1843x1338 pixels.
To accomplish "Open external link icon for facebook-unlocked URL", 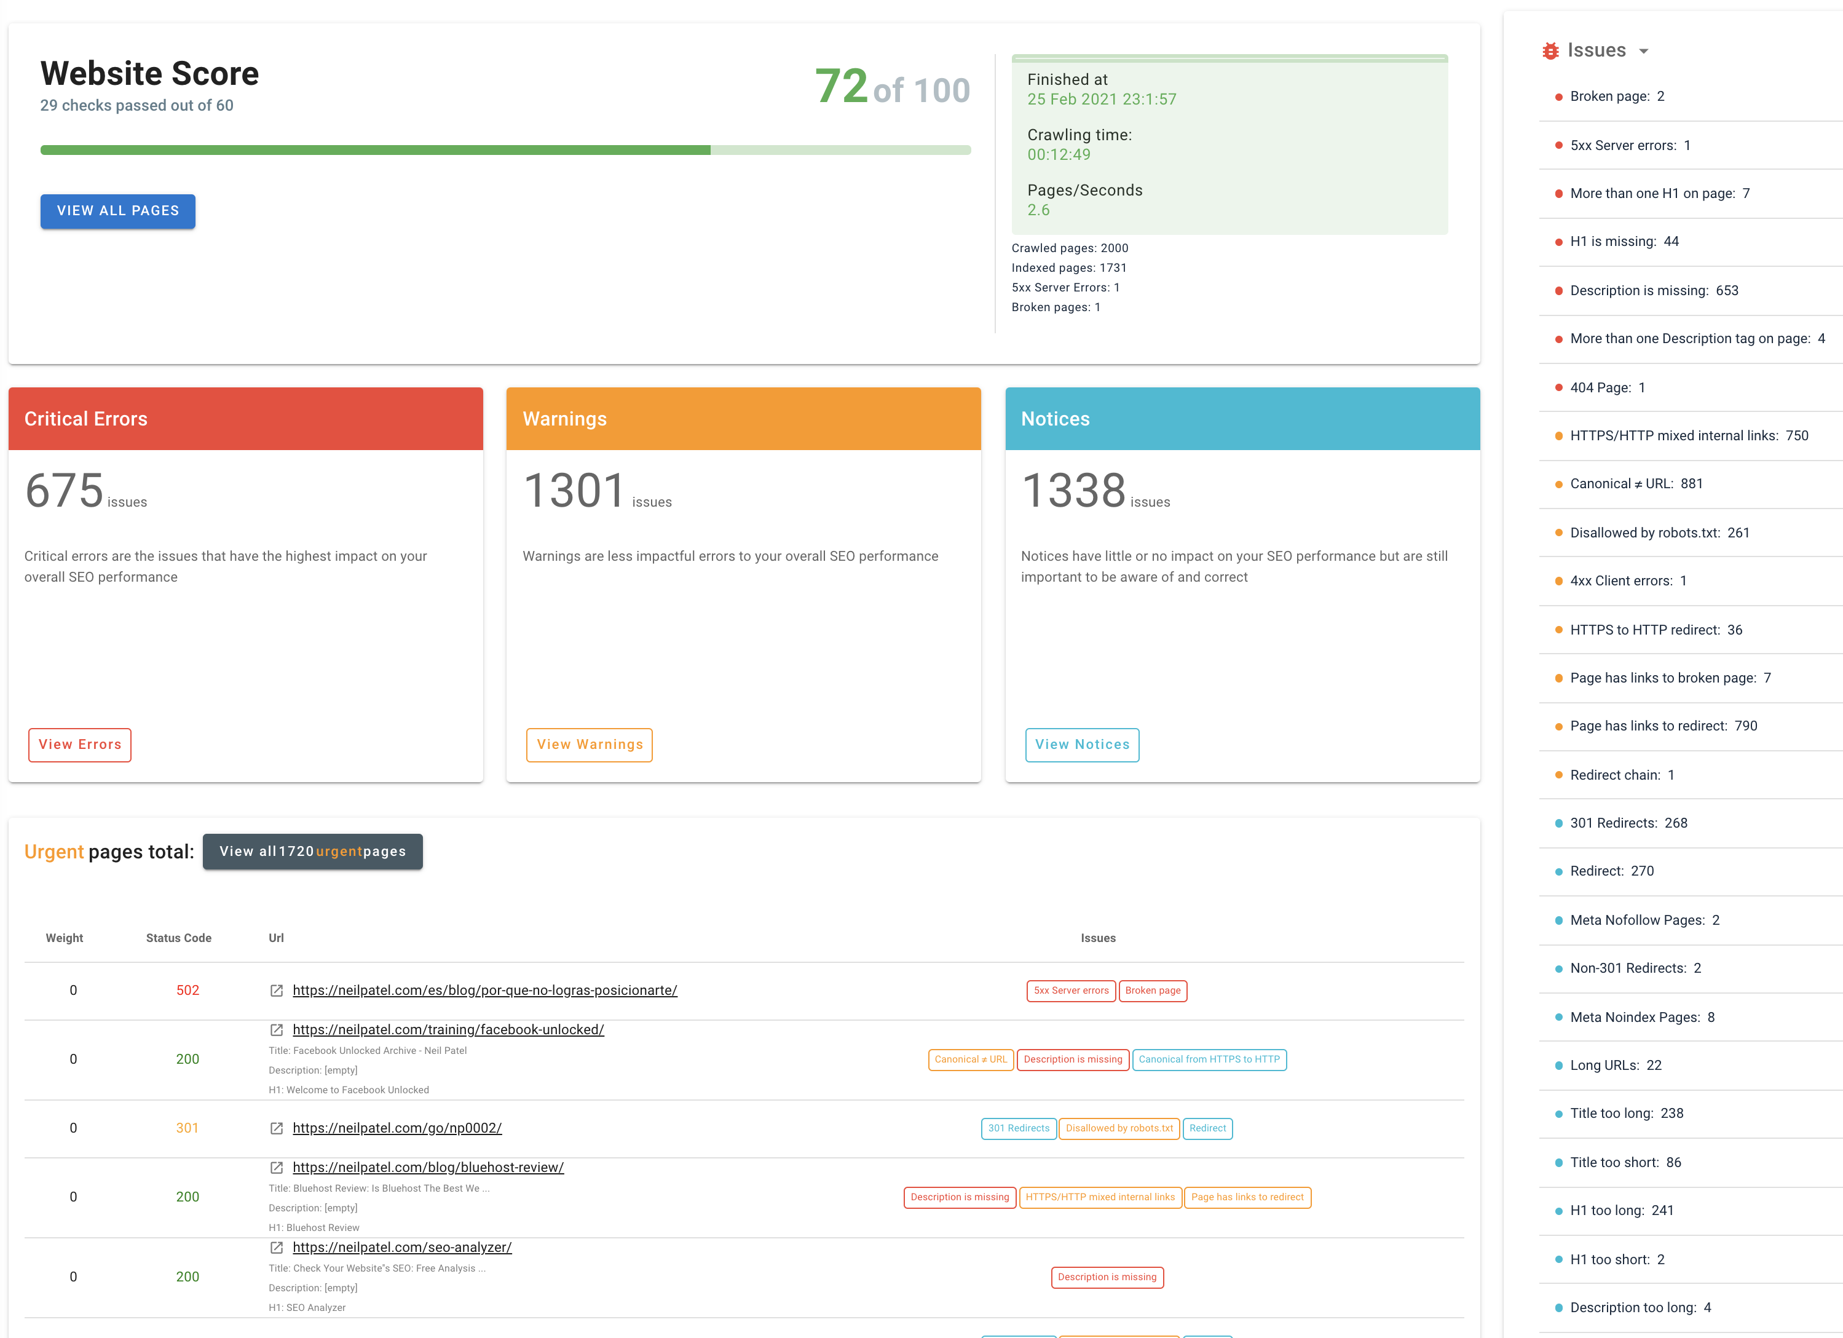I will click(276, 1030).
